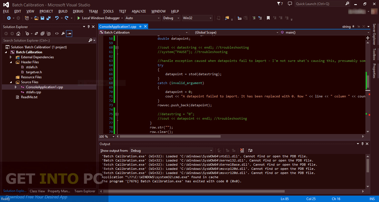The height and width of the screenshot is (202, 379).
Task: Open the Toolbox side tab
Action: pos(374,54)
